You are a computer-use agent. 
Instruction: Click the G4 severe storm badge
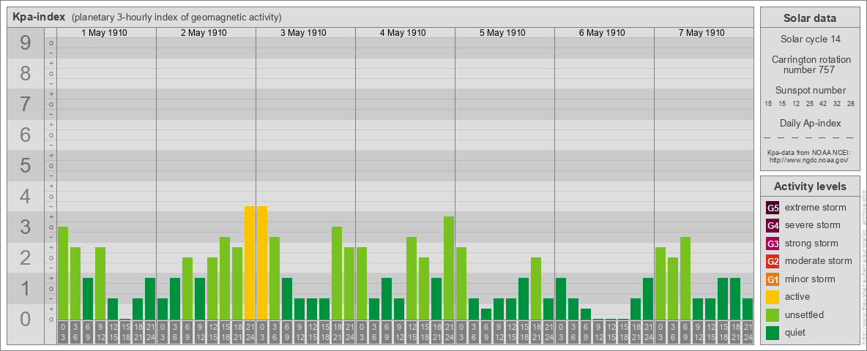[773, 226]
